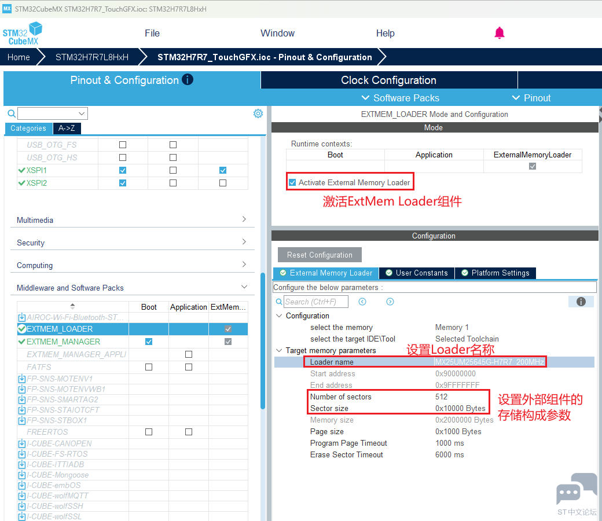The width and height of the screenshot is (602, 521).
Task: Click the download icon for AIROC-Wi-Fi-Bluetooth-ST
Action: (x=22, y=317)
